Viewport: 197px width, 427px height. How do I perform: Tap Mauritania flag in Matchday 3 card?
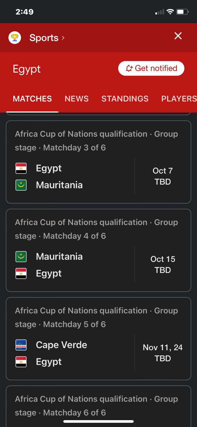point(21,185)
